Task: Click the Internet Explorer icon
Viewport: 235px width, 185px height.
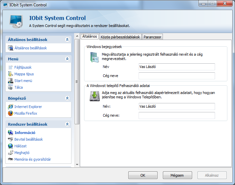Action: 11,107
